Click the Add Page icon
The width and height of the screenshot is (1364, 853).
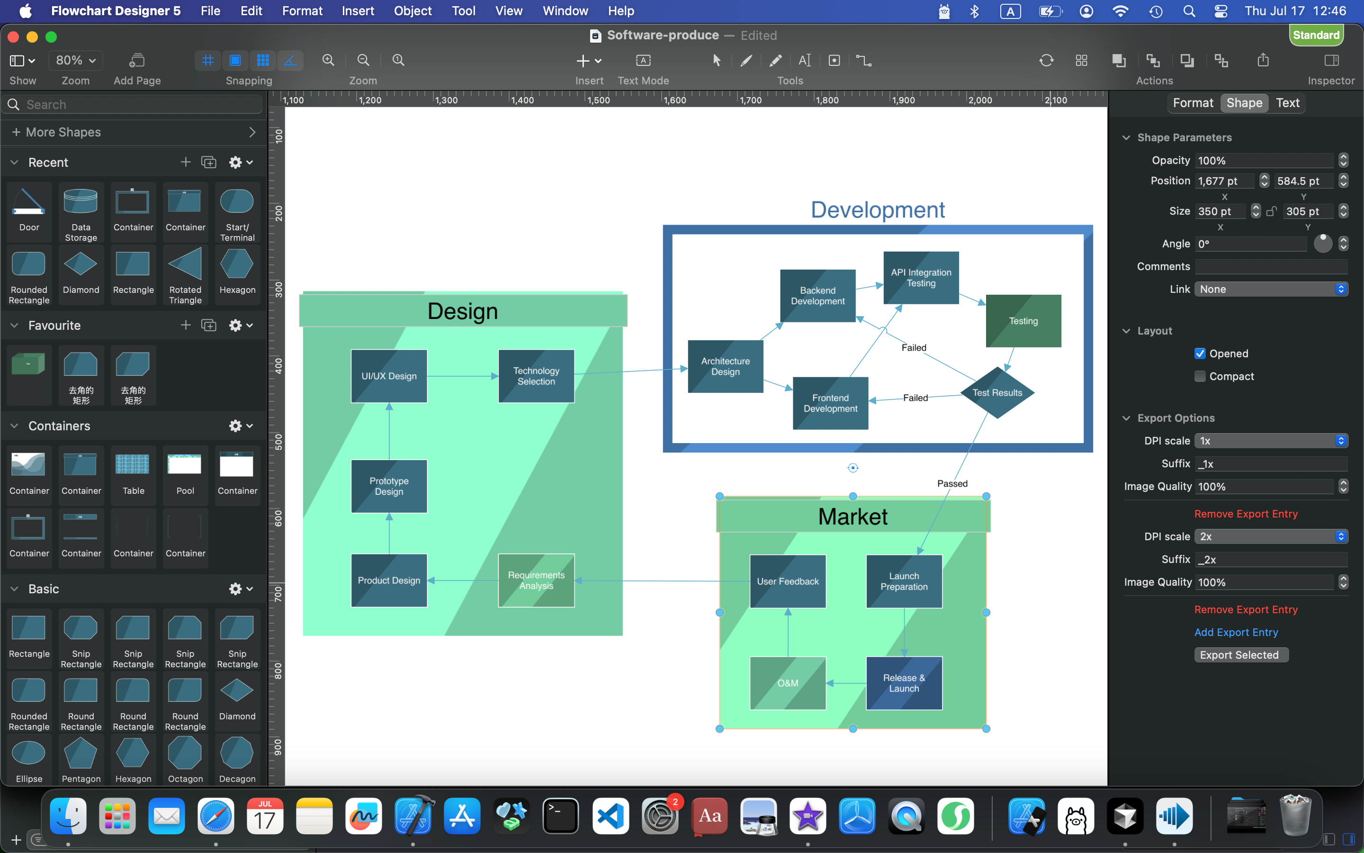137,60
